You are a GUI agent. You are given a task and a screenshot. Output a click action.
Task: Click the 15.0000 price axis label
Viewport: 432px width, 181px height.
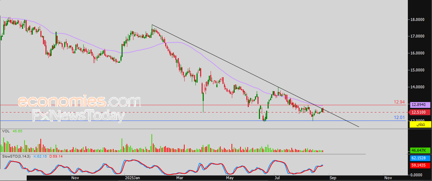(418, 70)
